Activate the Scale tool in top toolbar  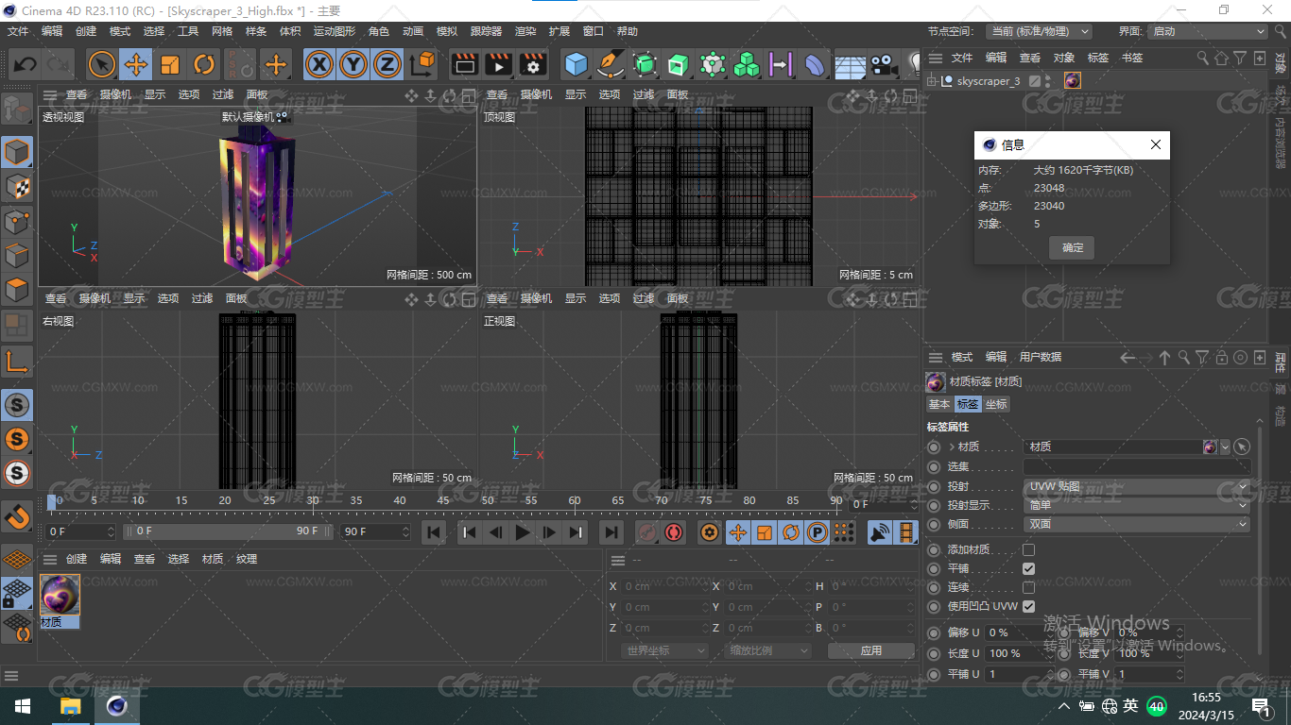(170, 64)
